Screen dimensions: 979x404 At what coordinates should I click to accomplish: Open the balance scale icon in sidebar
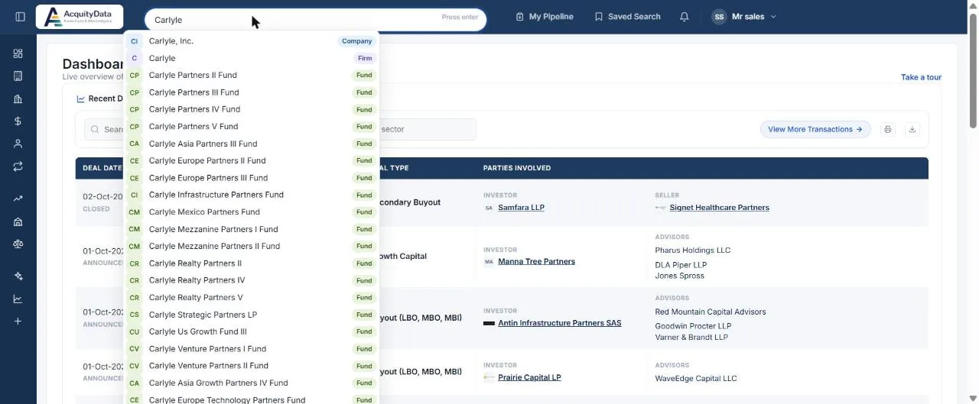click(18, 244)
